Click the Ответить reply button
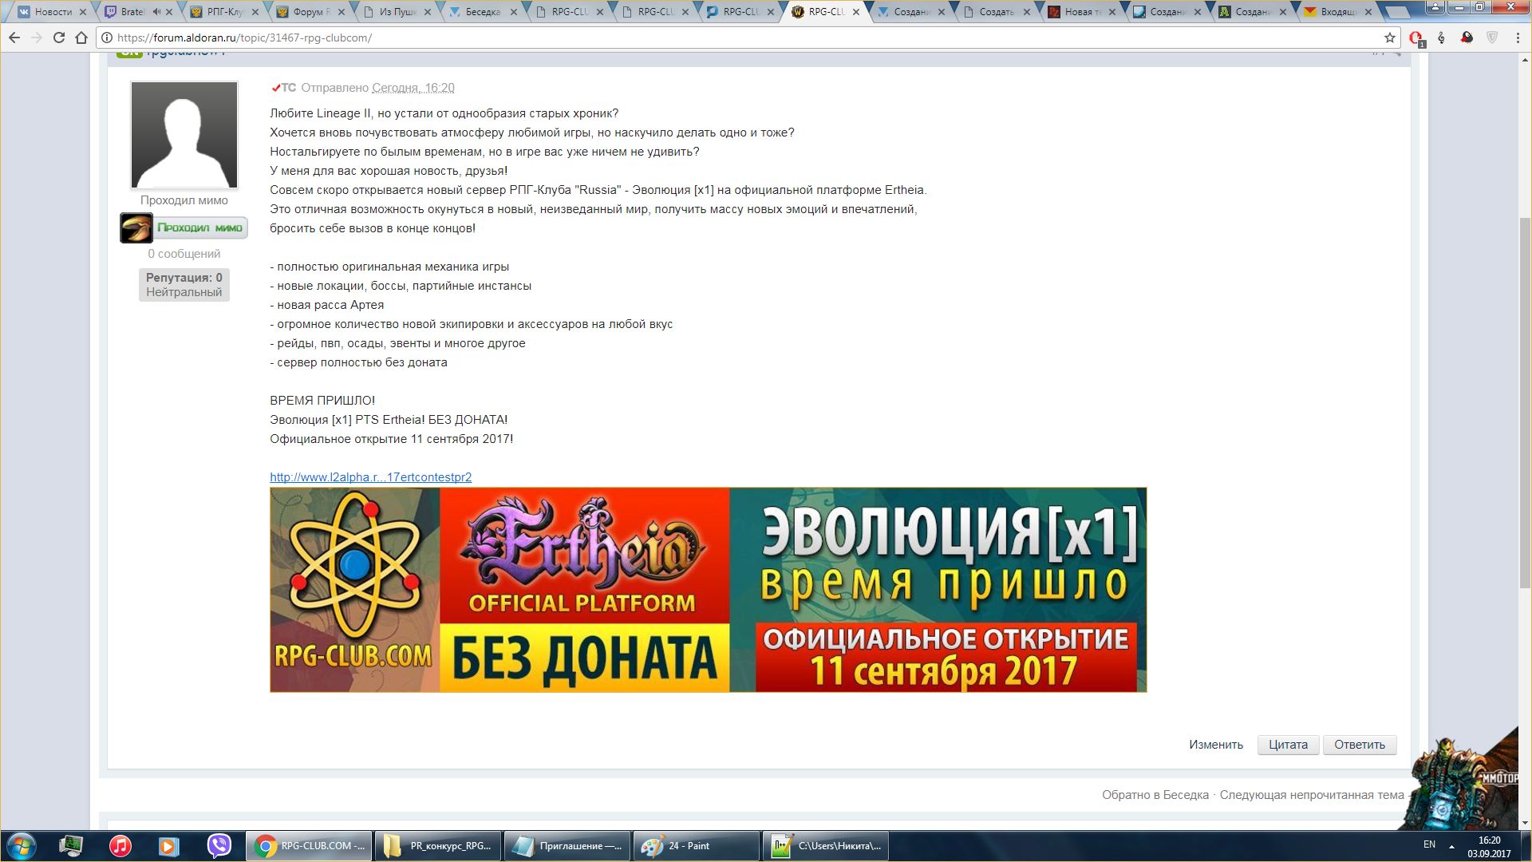 [1360, 745]
